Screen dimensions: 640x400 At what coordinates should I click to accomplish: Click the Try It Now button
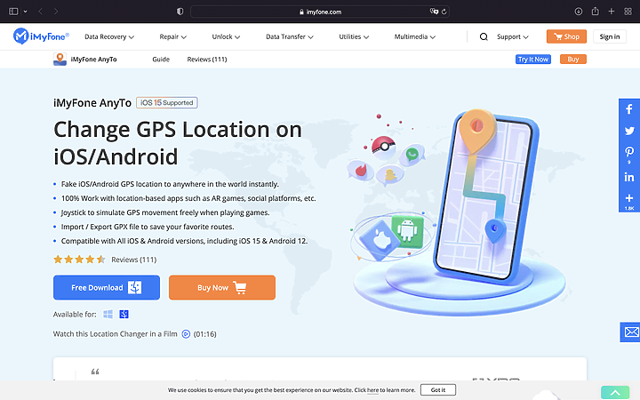click(533, 60)
